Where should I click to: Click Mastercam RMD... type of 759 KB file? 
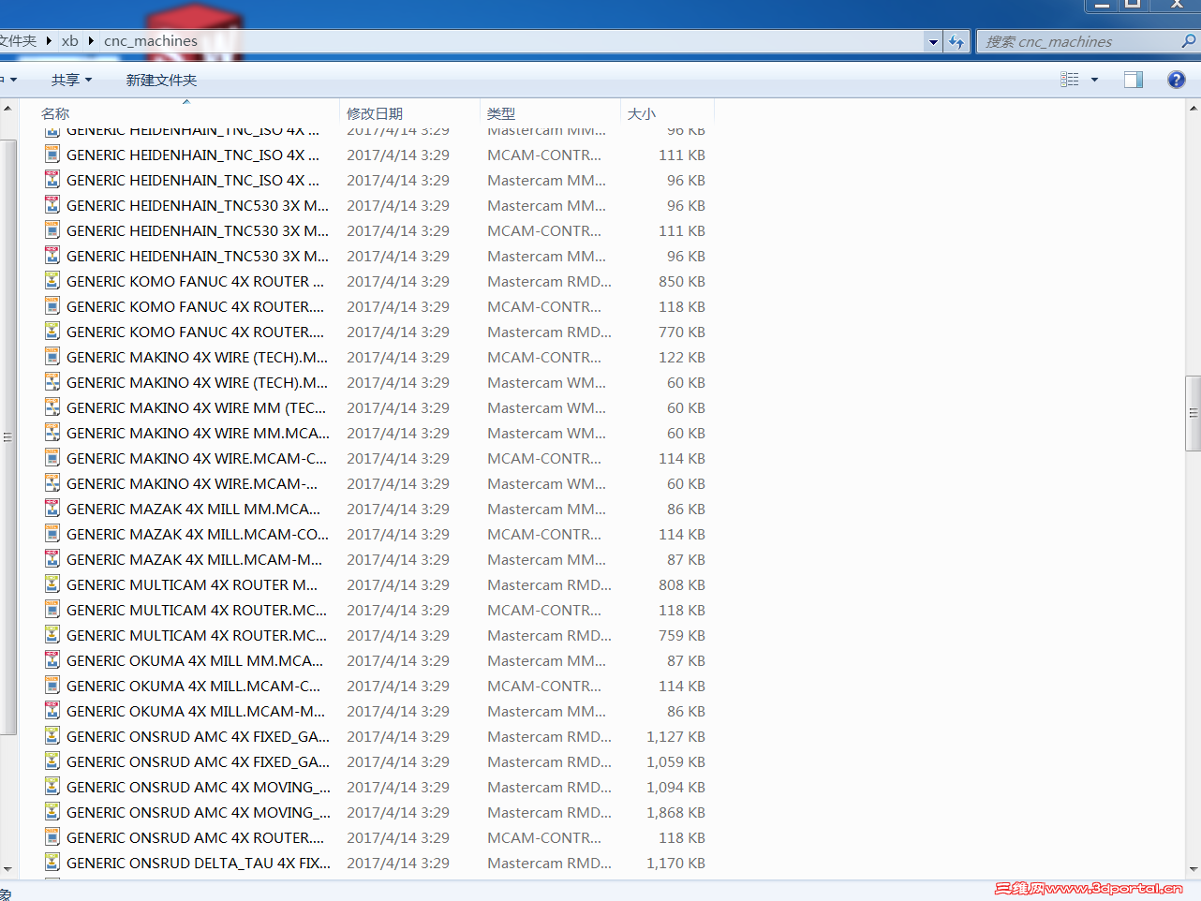[549, 635]
